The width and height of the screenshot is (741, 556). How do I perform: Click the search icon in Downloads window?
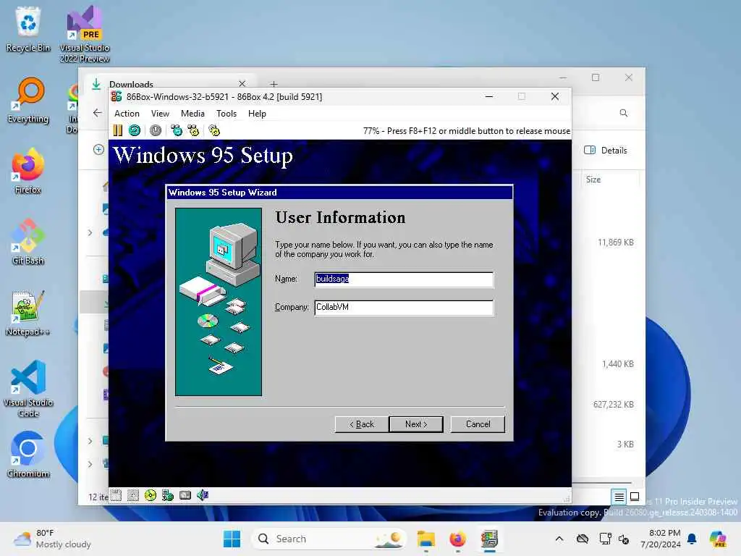[624, 113]
